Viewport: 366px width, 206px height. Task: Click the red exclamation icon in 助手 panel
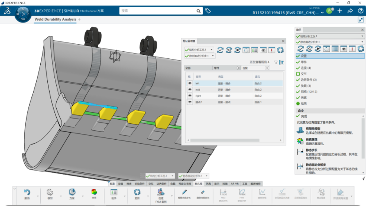pos(352,49)
